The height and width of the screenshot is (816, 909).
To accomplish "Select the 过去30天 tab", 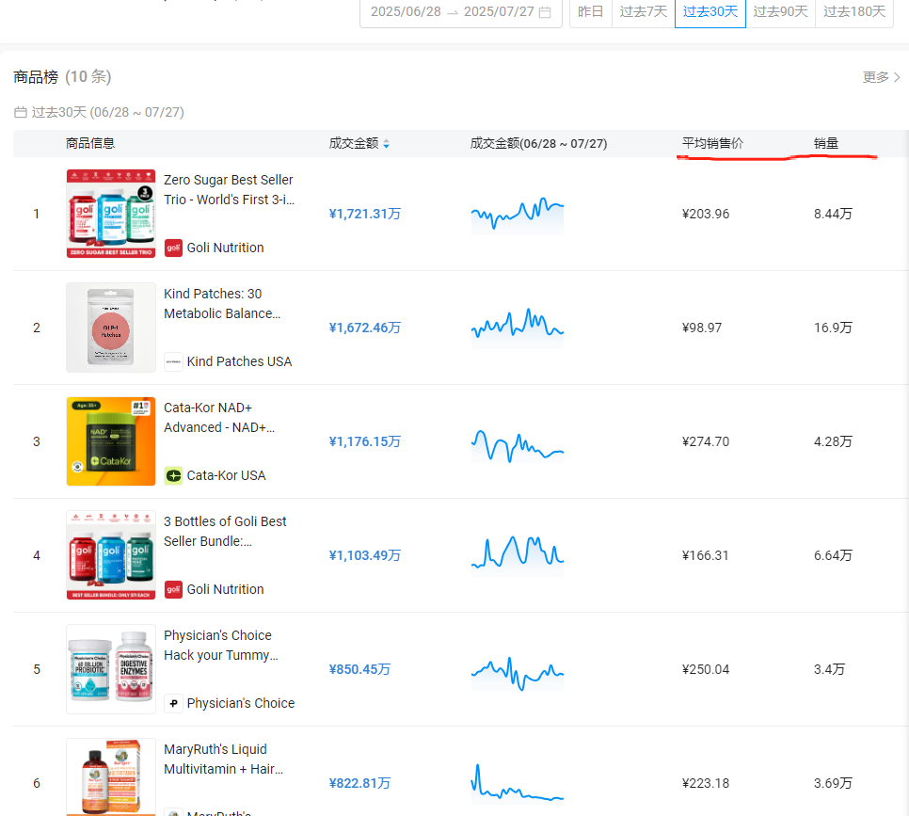I will 710,12.
